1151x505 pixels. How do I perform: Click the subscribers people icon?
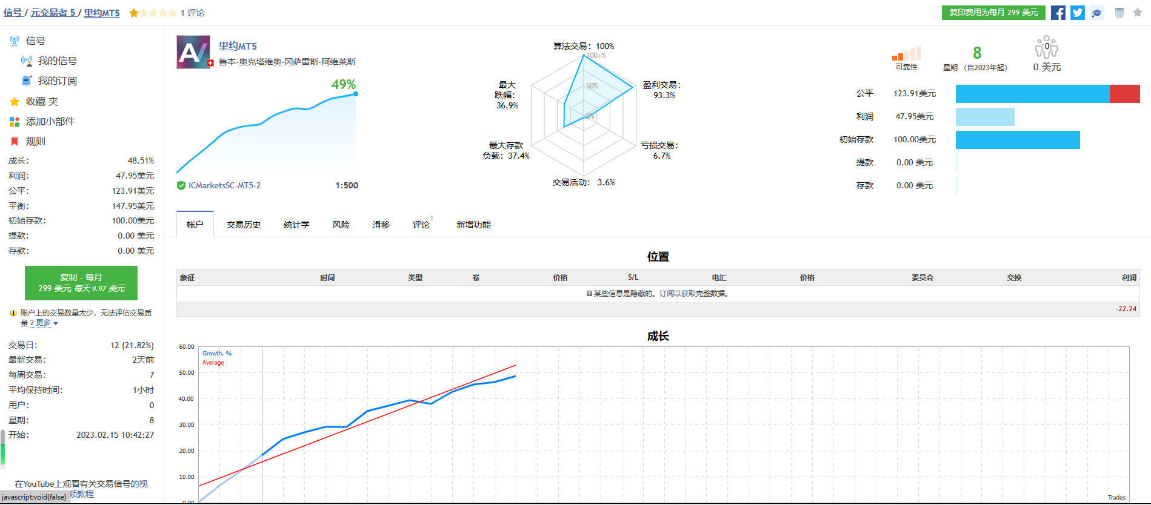1047,47
